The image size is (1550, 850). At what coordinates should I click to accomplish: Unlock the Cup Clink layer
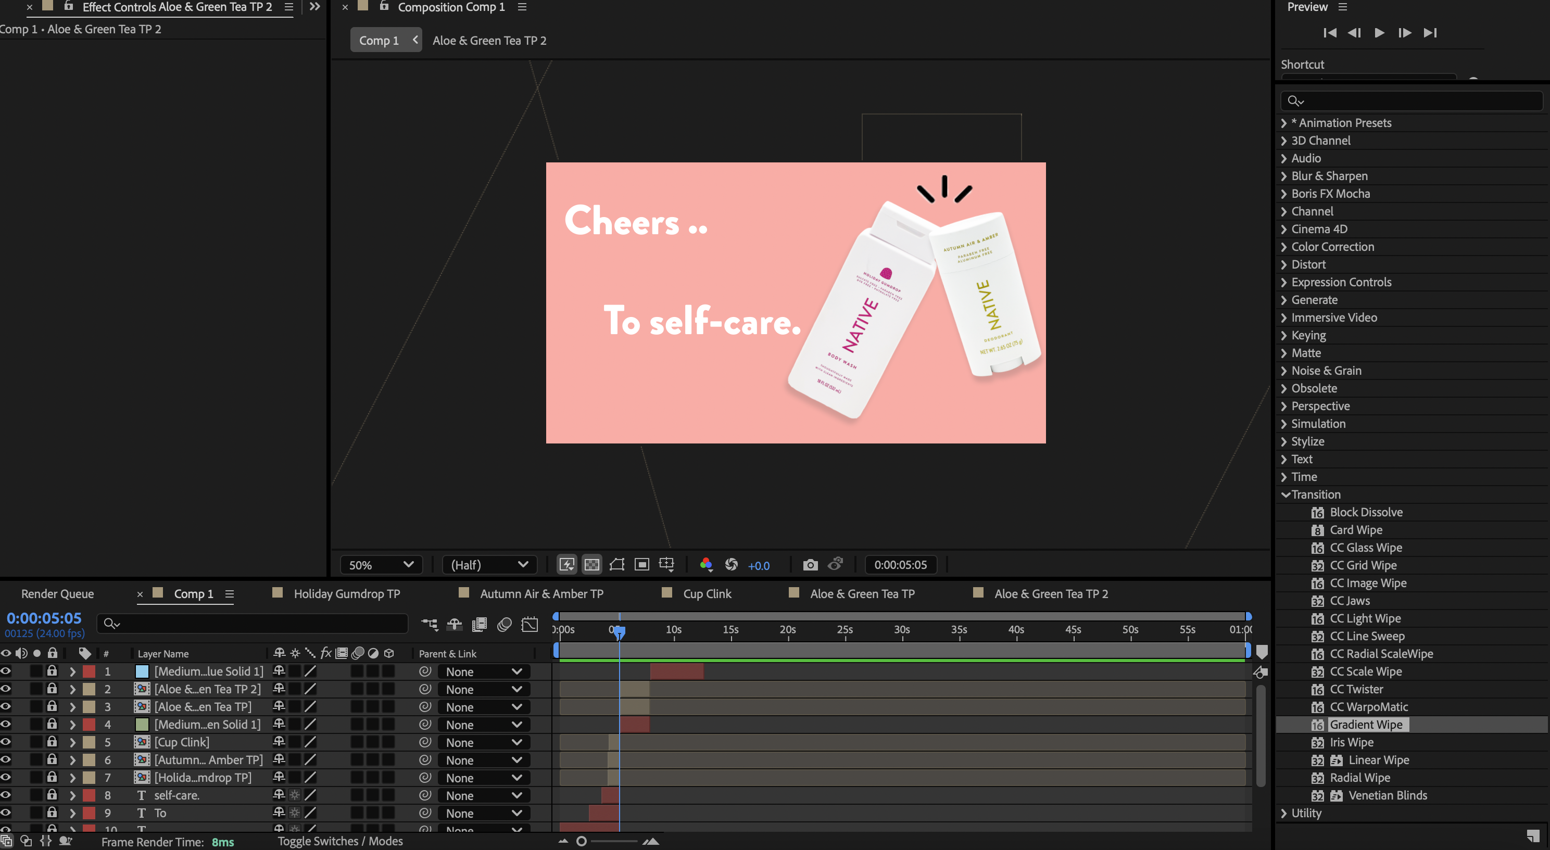[52, 742]
